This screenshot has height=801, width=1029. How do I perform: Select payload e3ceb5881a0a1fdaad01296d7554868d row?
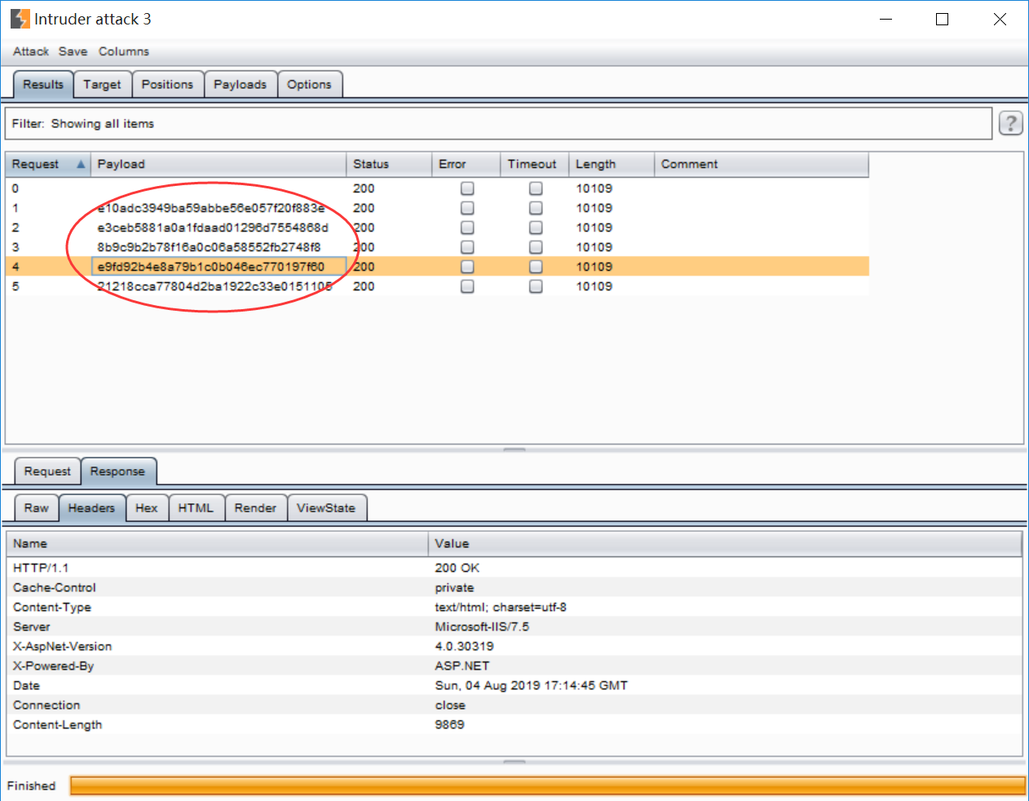point(437,228)
